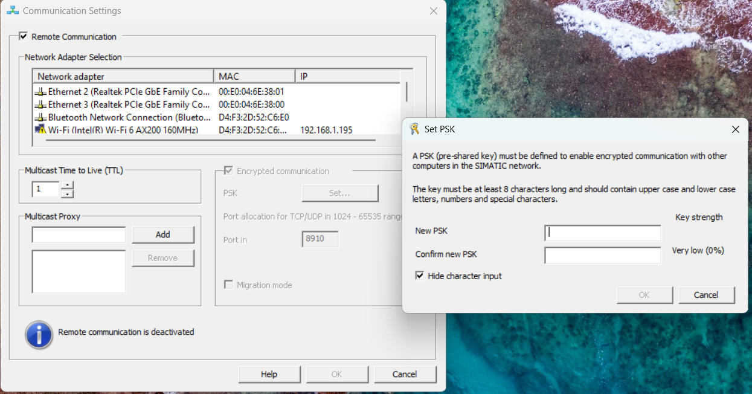Click the Add multicast proxy button
This screenshot has height=394, width=752.
point(163,234)
